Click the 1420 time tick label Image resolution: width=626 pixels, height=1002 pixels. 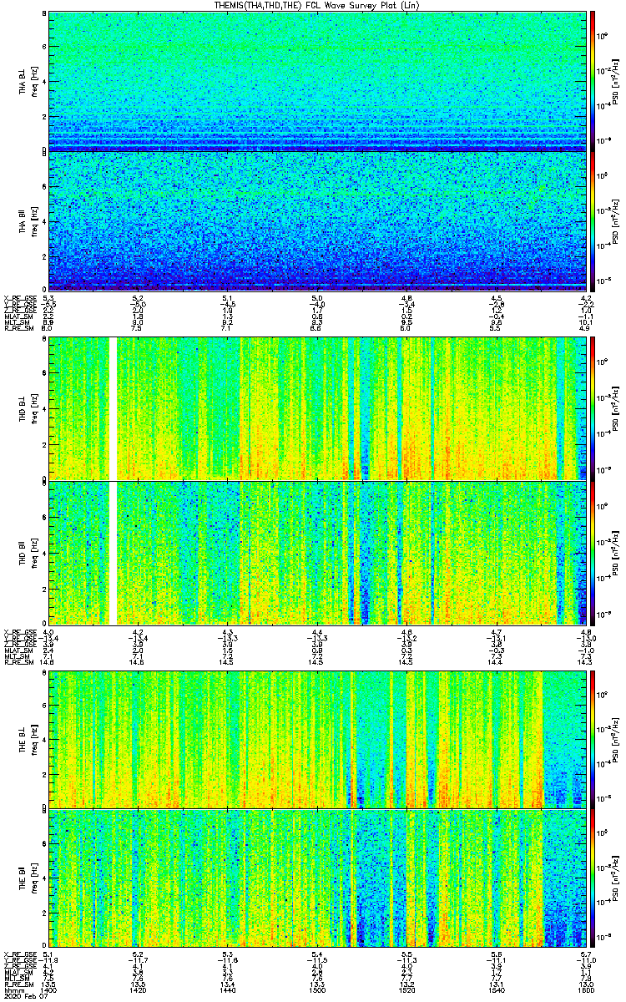(139, 989)
